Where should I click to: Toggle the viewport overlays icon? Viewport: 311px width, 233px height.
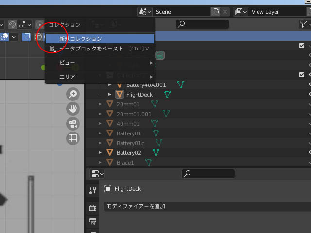click(5, 37)
